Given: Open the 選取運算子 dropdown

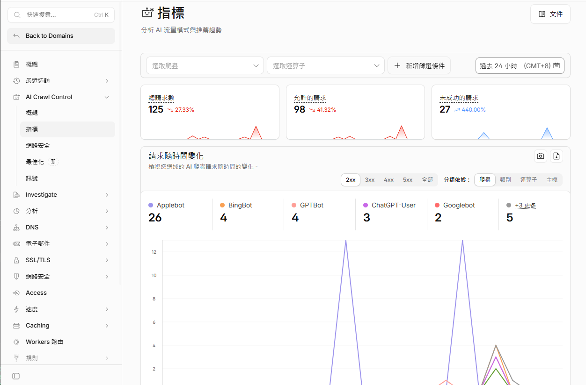Looking at the screenshot, I should (326, 66).
